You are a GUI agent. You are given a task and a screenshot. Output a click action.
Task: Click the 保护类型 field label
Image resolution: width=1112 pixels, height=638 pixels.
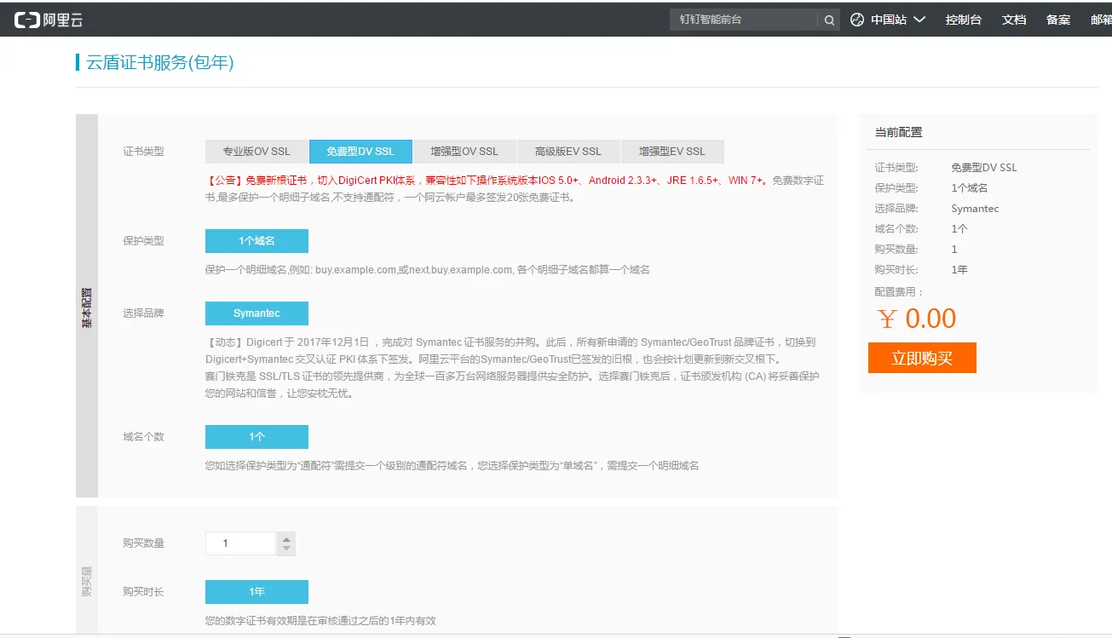pos(143,241)
